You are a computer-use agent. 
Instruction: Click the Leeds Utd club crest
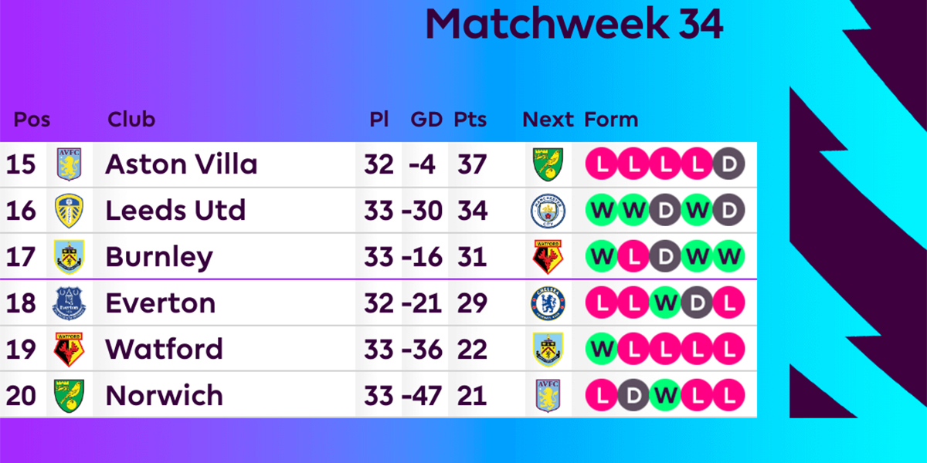(x=69, y=210)
